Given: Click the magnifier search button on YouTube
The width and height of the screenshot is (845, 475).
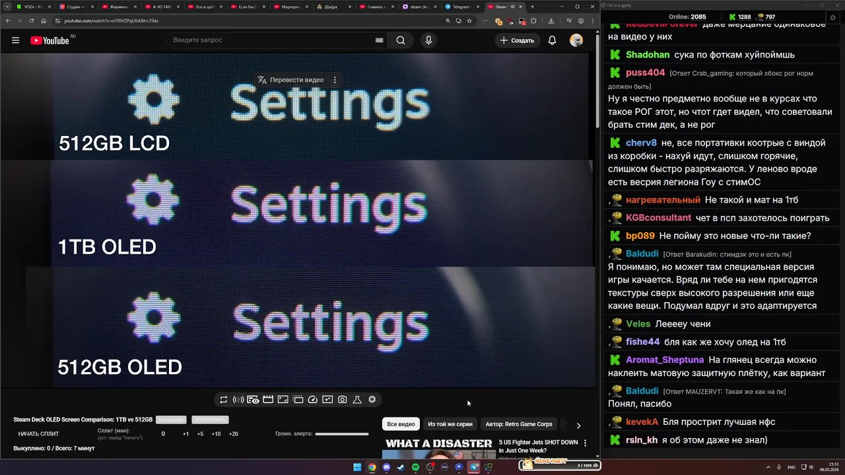Looking at the screenshot, I should [401, 40].
